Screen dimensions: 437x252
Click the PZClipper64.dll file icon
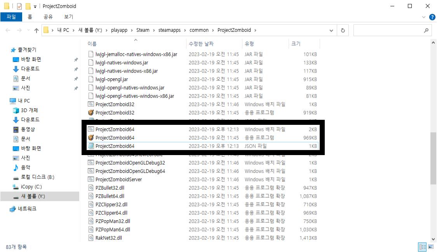(91, 213)
